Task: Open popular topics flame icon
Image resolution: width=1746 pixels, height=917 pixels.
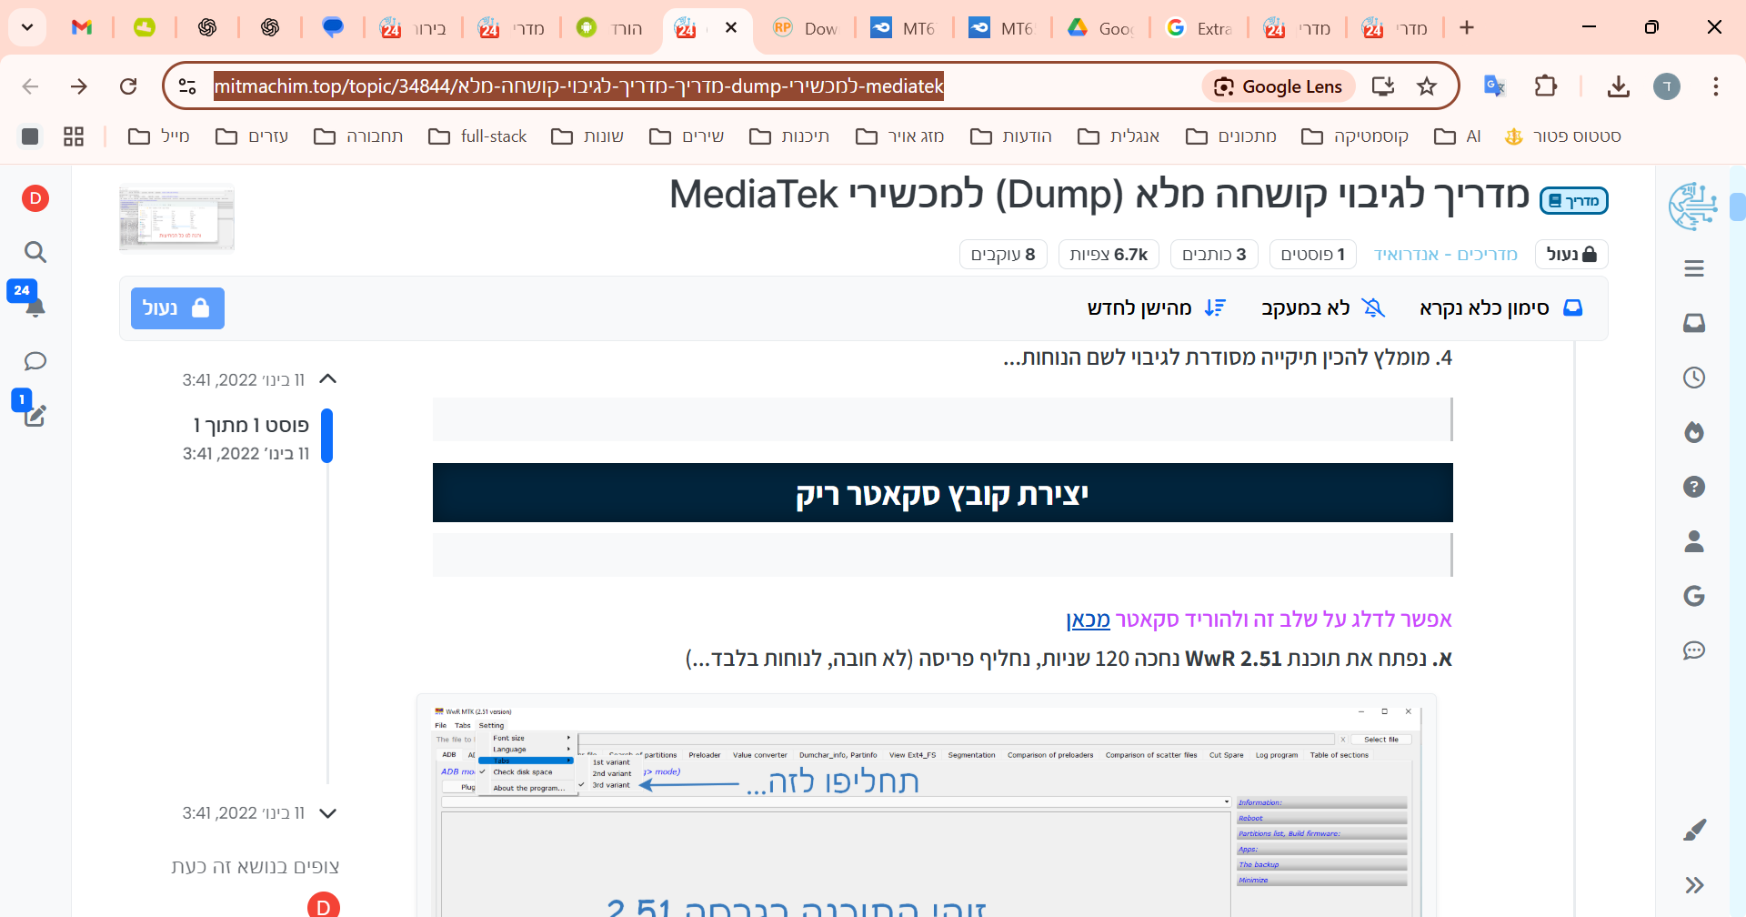Action: [1694, 432]
